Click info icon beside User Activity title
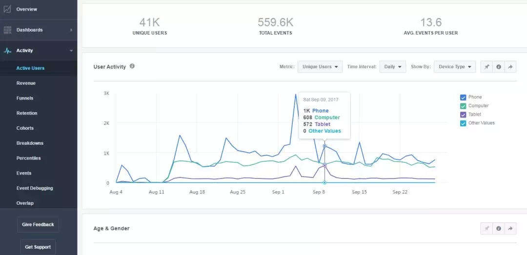 point(132,66)
